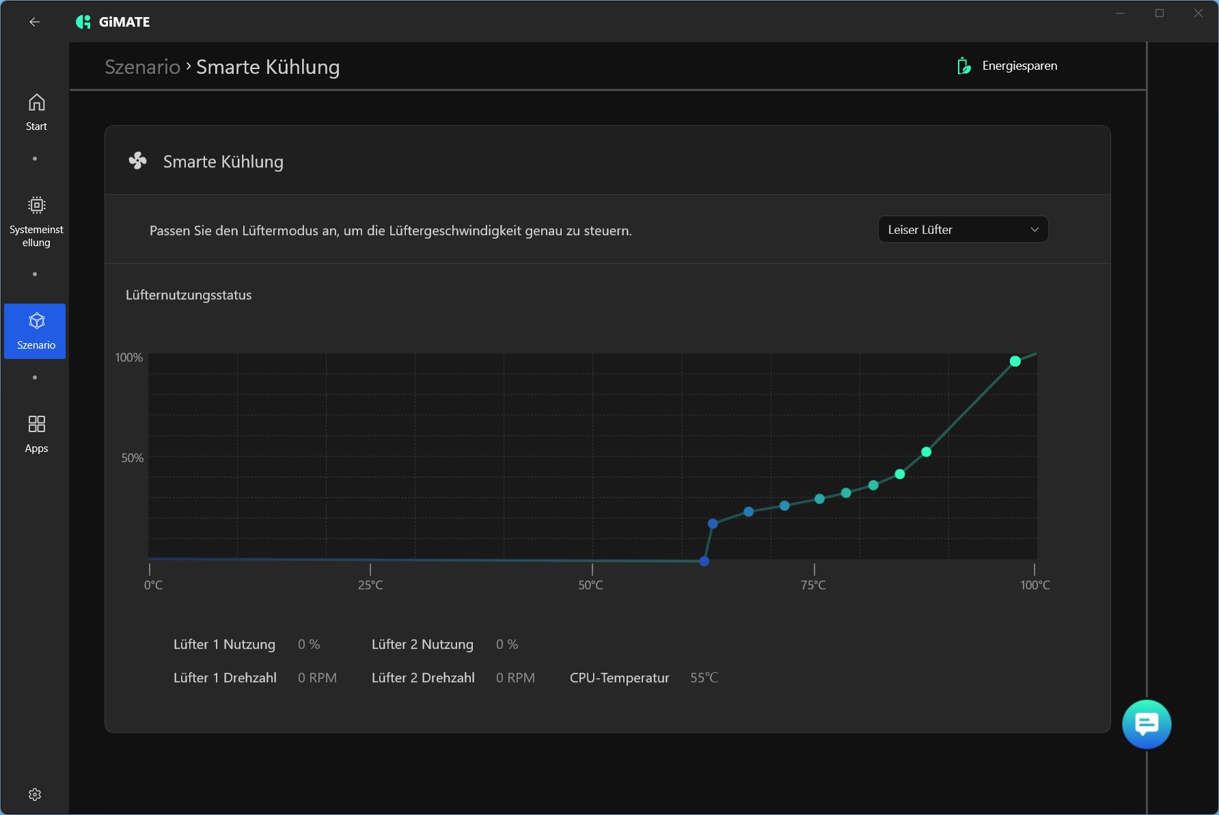Select the Szenario sidebar item
The height and width of the screenshot is (815, 1219).
coord(36,331)
